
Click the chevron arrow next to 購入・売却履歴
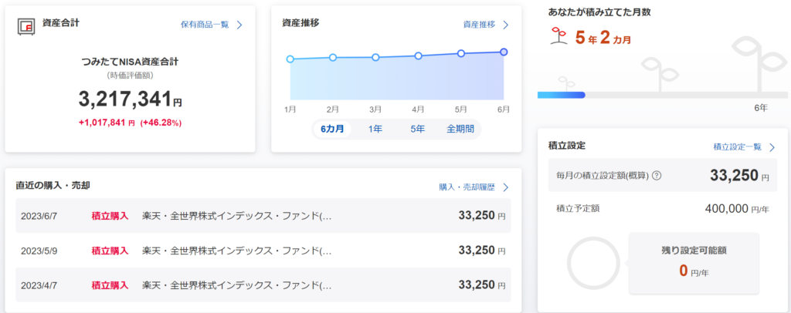505,187
